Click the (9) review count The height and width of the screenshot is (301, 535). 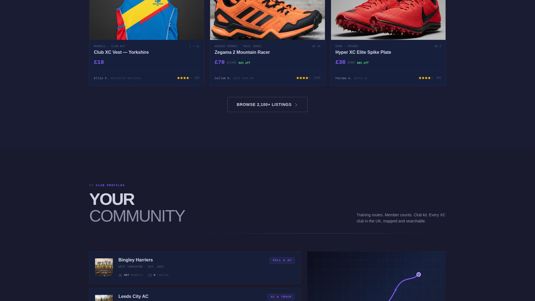(439, 78)
